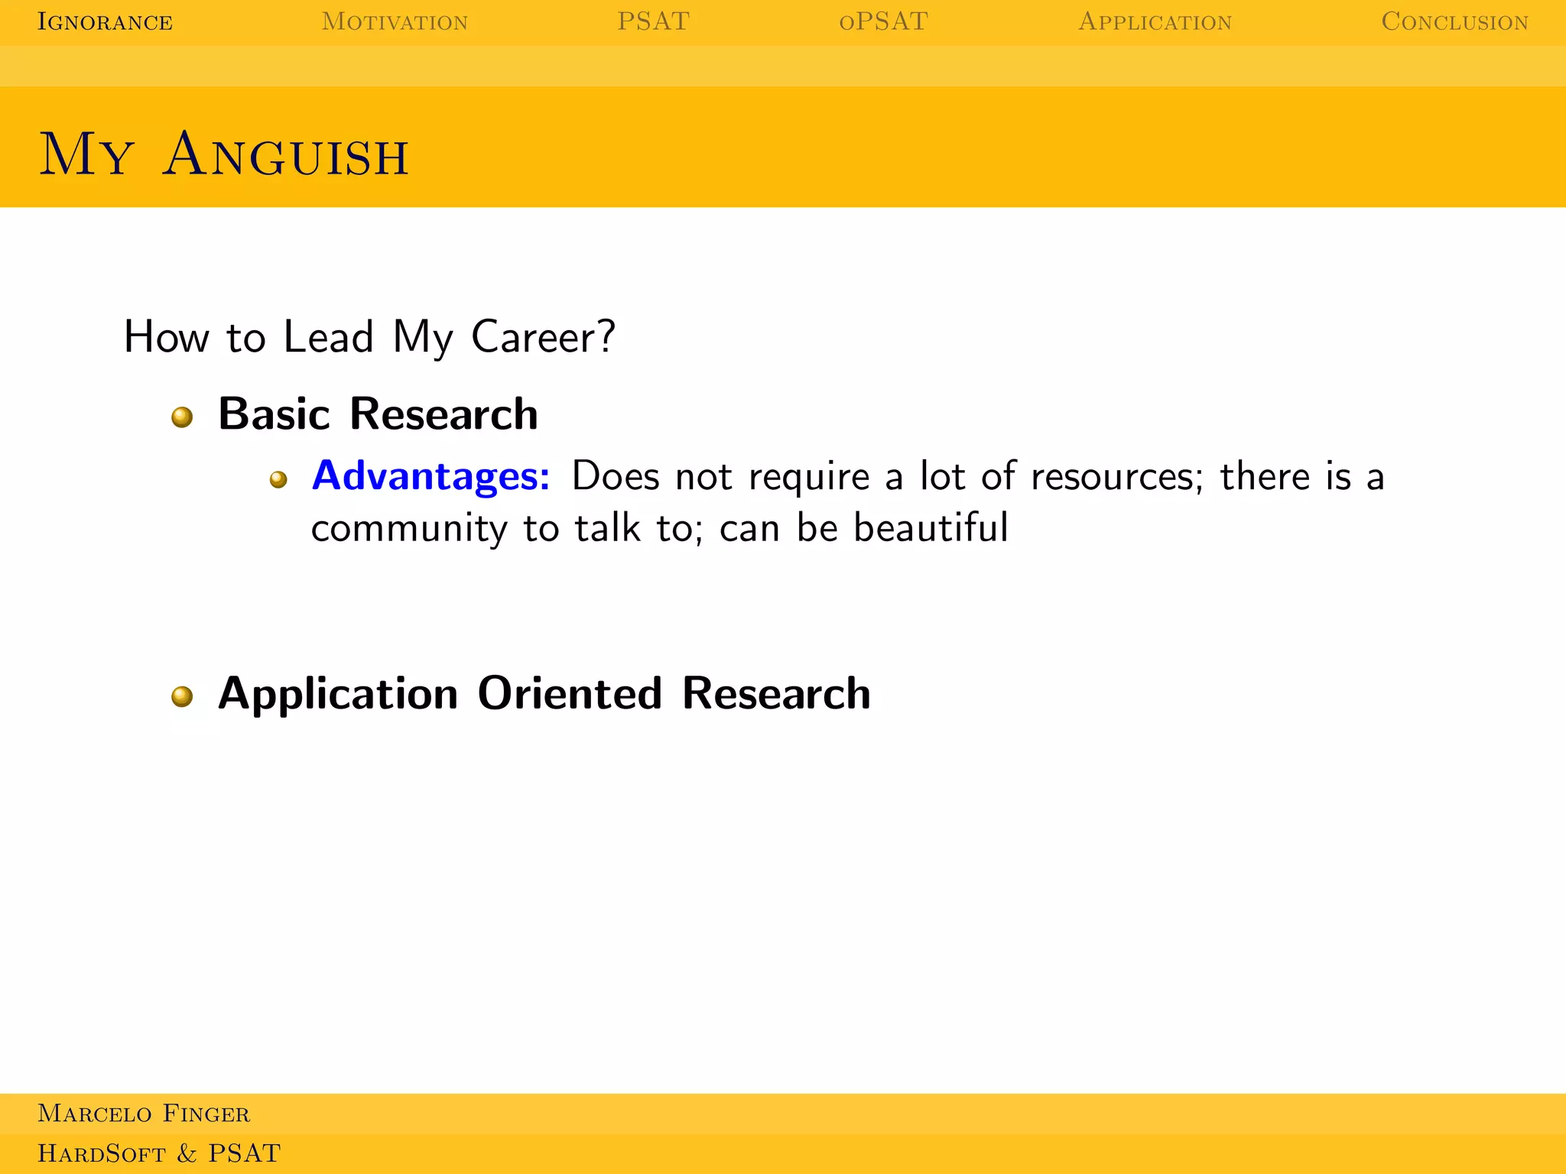Click the footer title 'HardSoft & PSAT'
The width and height of the screenshot is (1566, 1174).
point(159,1153)
